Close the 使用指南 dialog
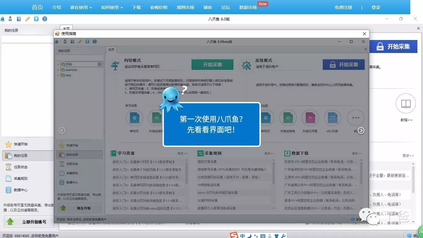Viewport: 423px width, 238px height. pyautogui.click(x=364, y=34)
